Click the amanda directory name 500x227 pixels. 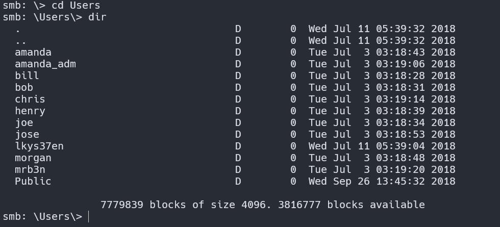coord(33,52)
